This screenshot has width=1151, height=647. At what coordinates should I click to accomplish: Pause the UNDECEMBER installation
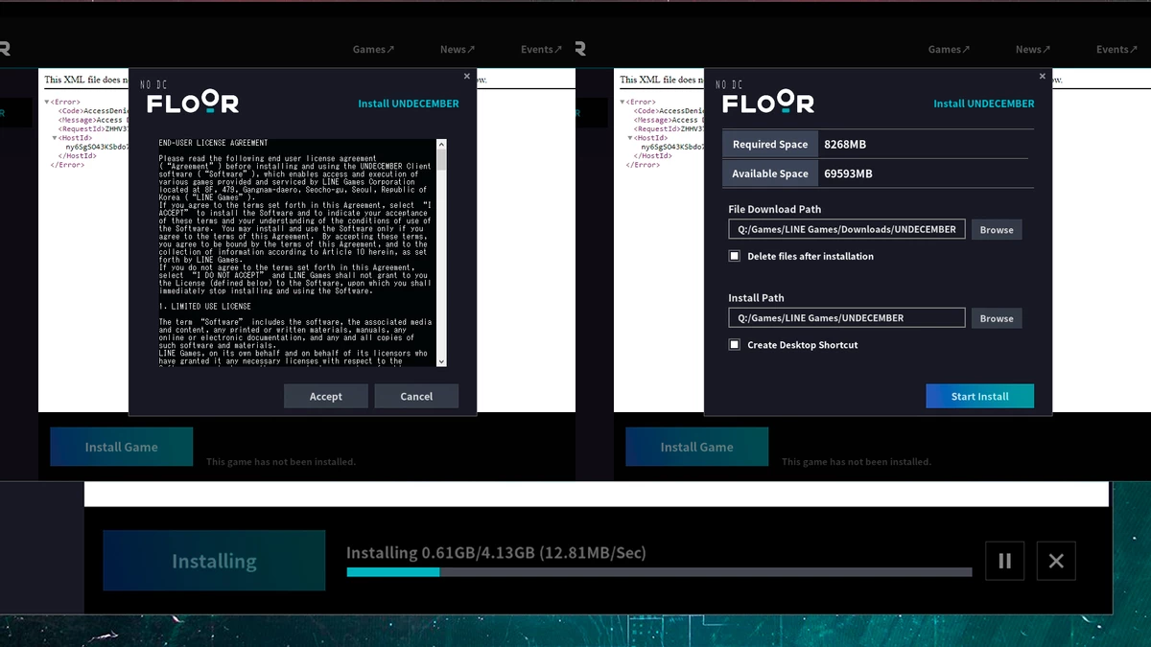(1004, 561)
